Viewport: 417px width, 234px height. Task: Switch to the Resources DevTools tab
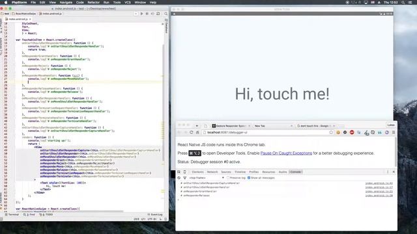[268, 172]
